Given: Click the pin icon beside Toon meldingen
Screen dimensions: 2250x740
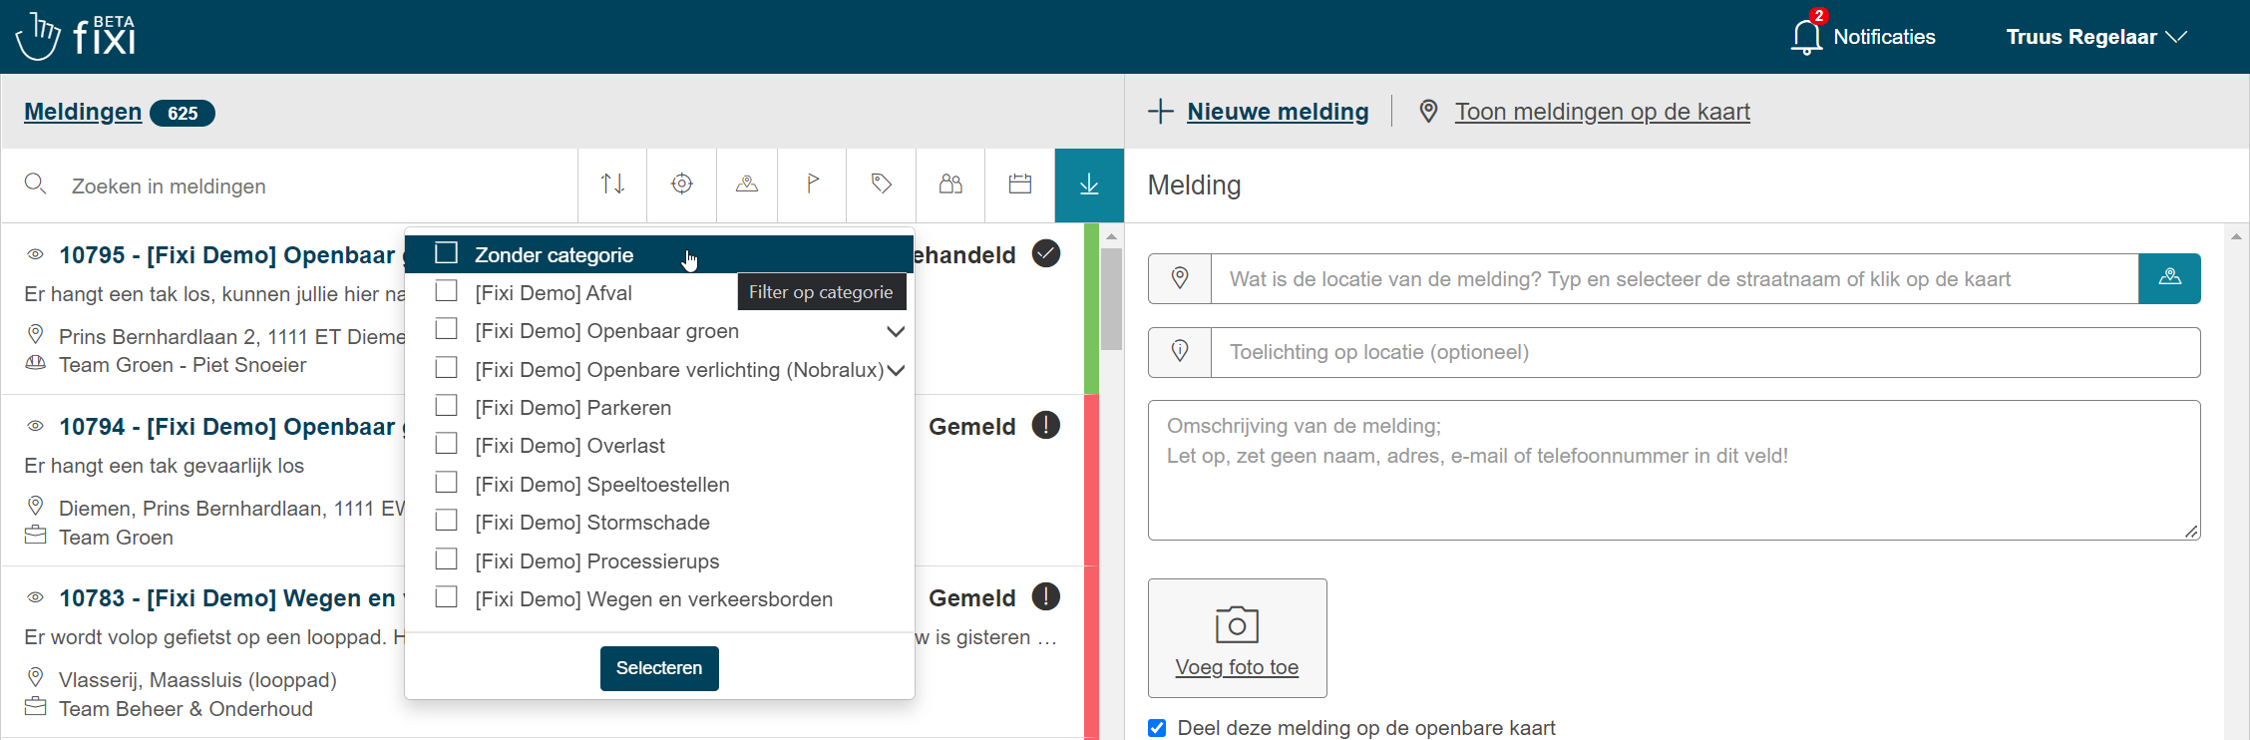Looking at the screenshot, I should click(1428, 111).
